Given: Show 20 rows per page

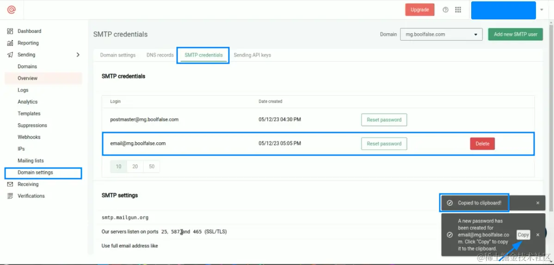Looking at the screenshot, I should pyautogui.click(x=135, y=167).
